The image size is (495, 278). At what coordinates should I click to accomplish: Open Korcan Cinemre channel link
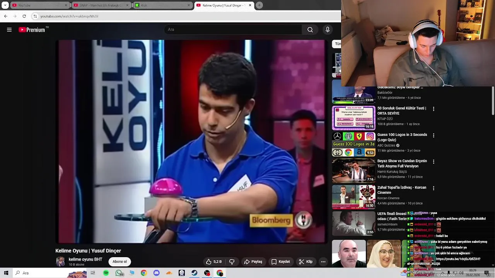pos(388,198)
